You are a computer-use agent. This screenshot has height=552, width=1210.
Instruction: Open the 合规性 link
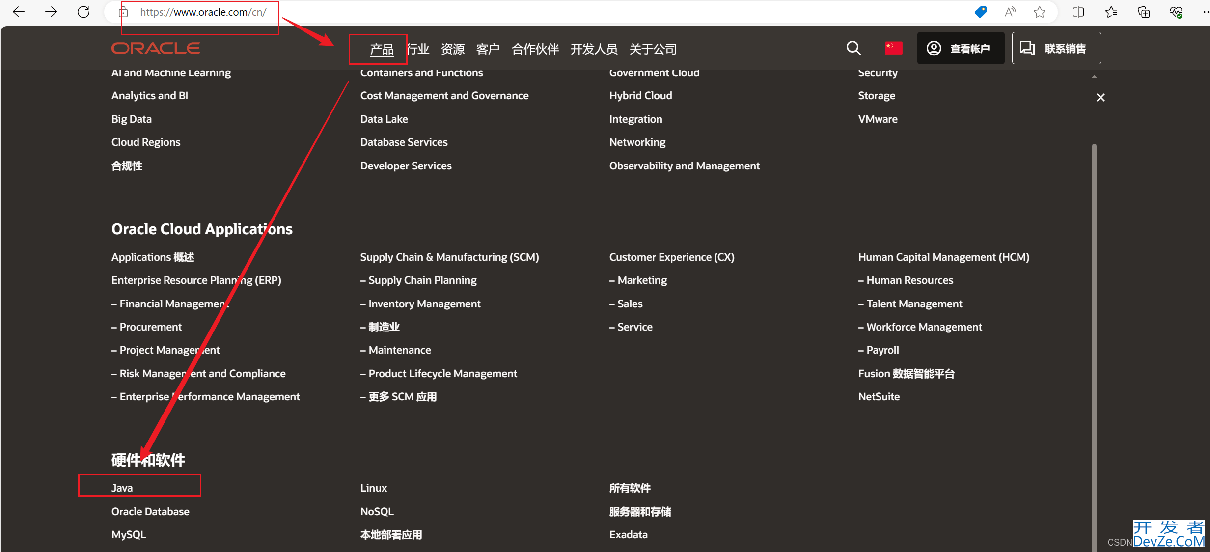pyautogui.click(x=127, y=166)
